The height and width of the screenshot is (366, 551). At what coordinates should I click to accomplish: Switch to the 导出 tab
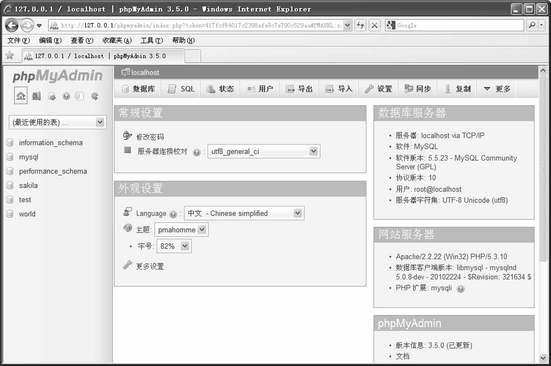click(299, 89)
